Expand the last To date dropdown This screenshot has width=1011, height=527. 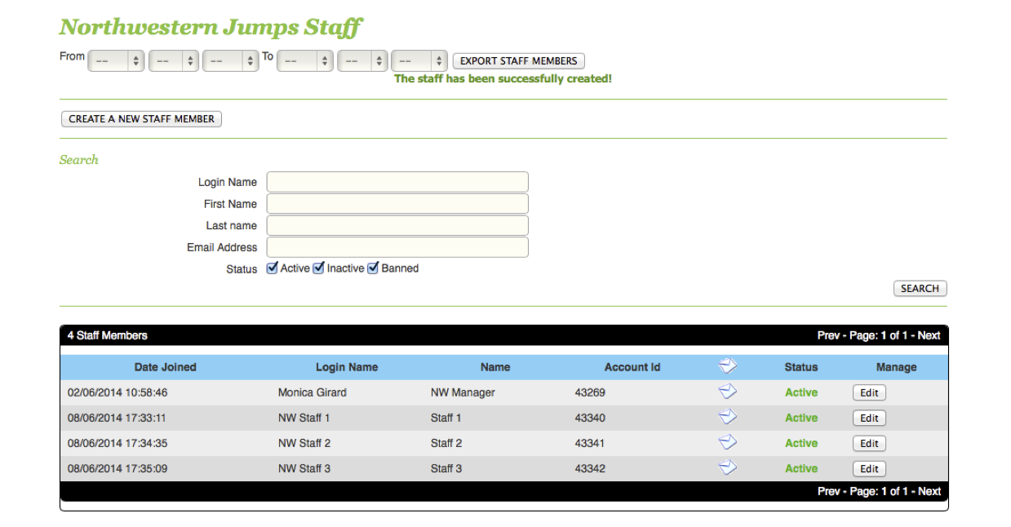tap(419, 61)
